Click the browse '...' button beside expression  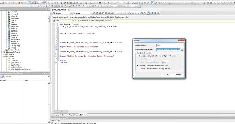tap(182, 49)
